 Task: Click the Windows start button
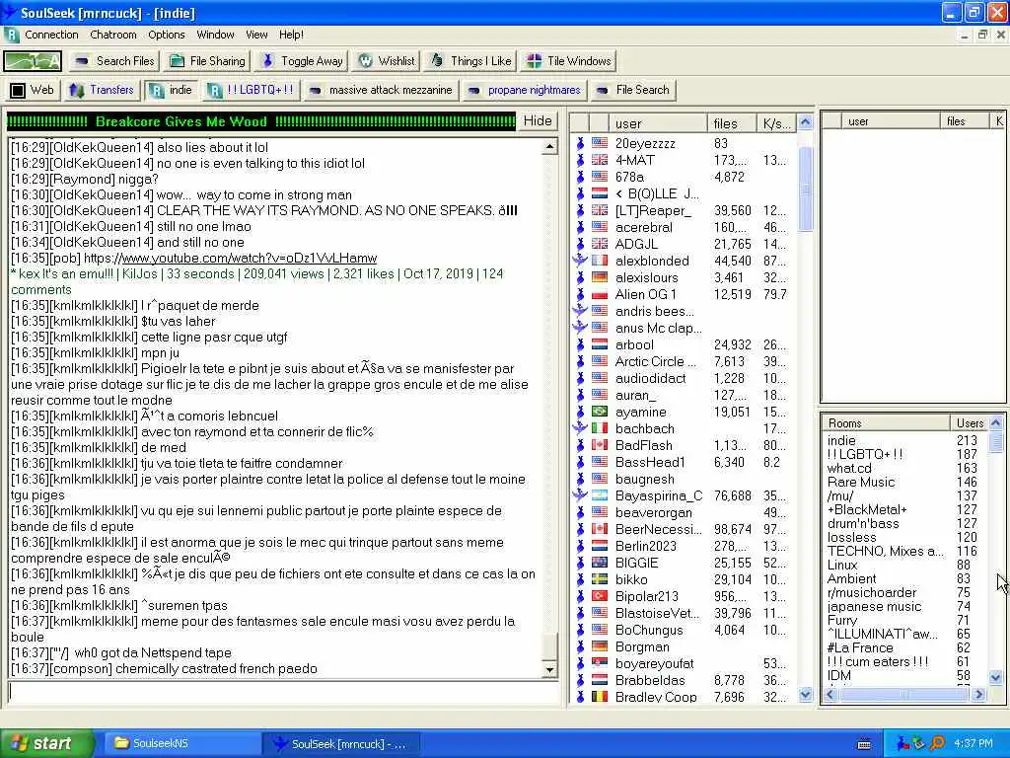point(46,743)
